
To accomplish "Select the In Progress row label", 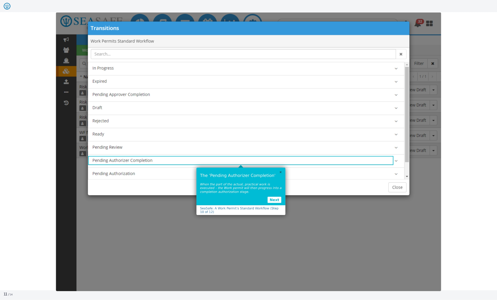I will [x=103, y=68].
